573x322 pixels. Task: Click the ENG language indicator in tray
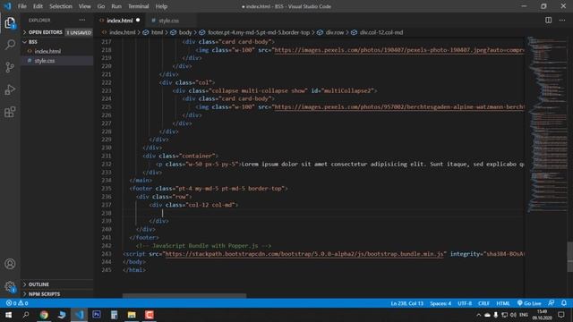(x=524, y=315)
